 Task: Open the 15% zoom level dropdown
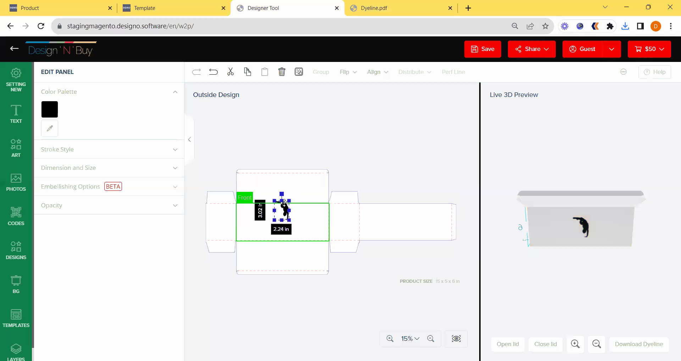pyautogui.click(x=410, y=339)
